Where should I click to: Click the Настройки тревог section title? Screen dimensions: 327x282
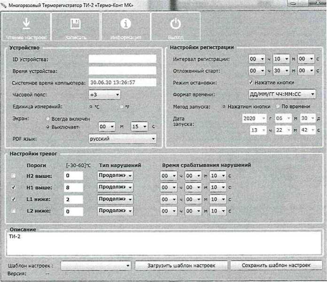point(33,154)
